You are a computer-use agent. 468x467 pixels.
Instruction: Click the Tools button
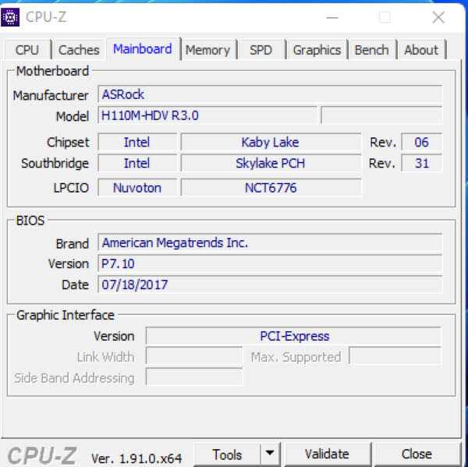click(x=227, y=455)
